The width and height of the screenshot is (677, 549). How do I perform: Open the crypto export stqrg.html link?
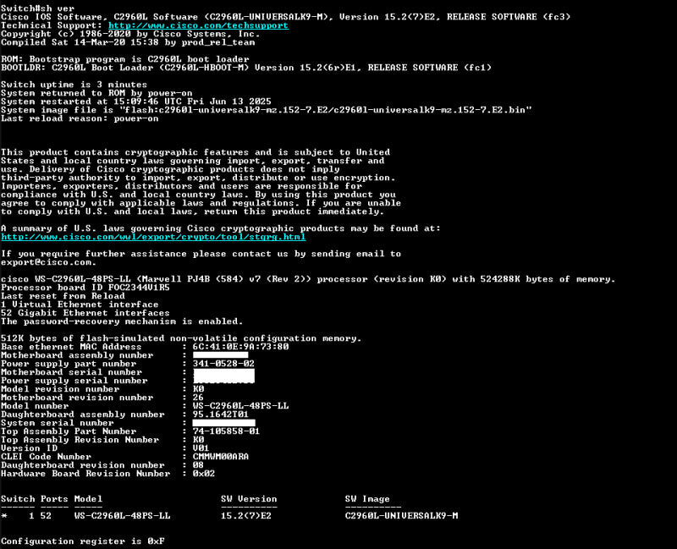[x=153, y=237]
